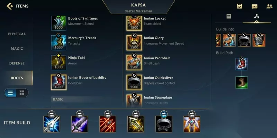Switch to the item details list tab
This screenshot has height=138, width=277.
[229, 17]
